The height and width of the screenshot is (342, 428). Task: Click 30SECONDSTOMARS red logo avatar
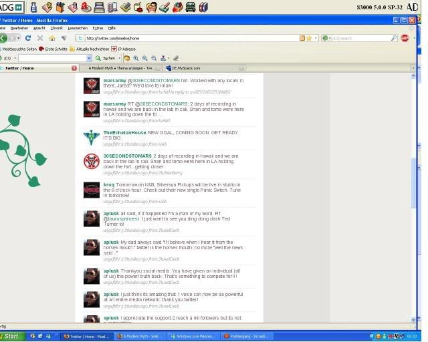click(x=92, y=162)
